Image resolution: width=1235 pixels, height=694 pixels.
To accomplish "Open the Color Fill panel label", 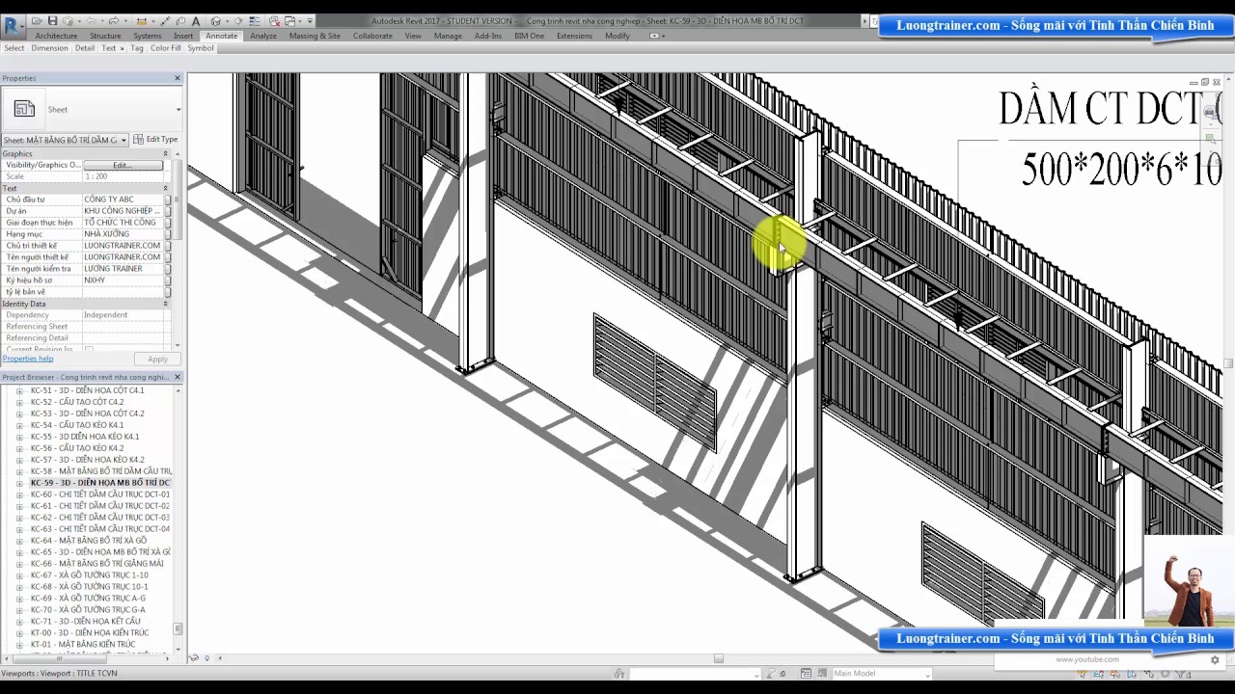I will 165,48.
